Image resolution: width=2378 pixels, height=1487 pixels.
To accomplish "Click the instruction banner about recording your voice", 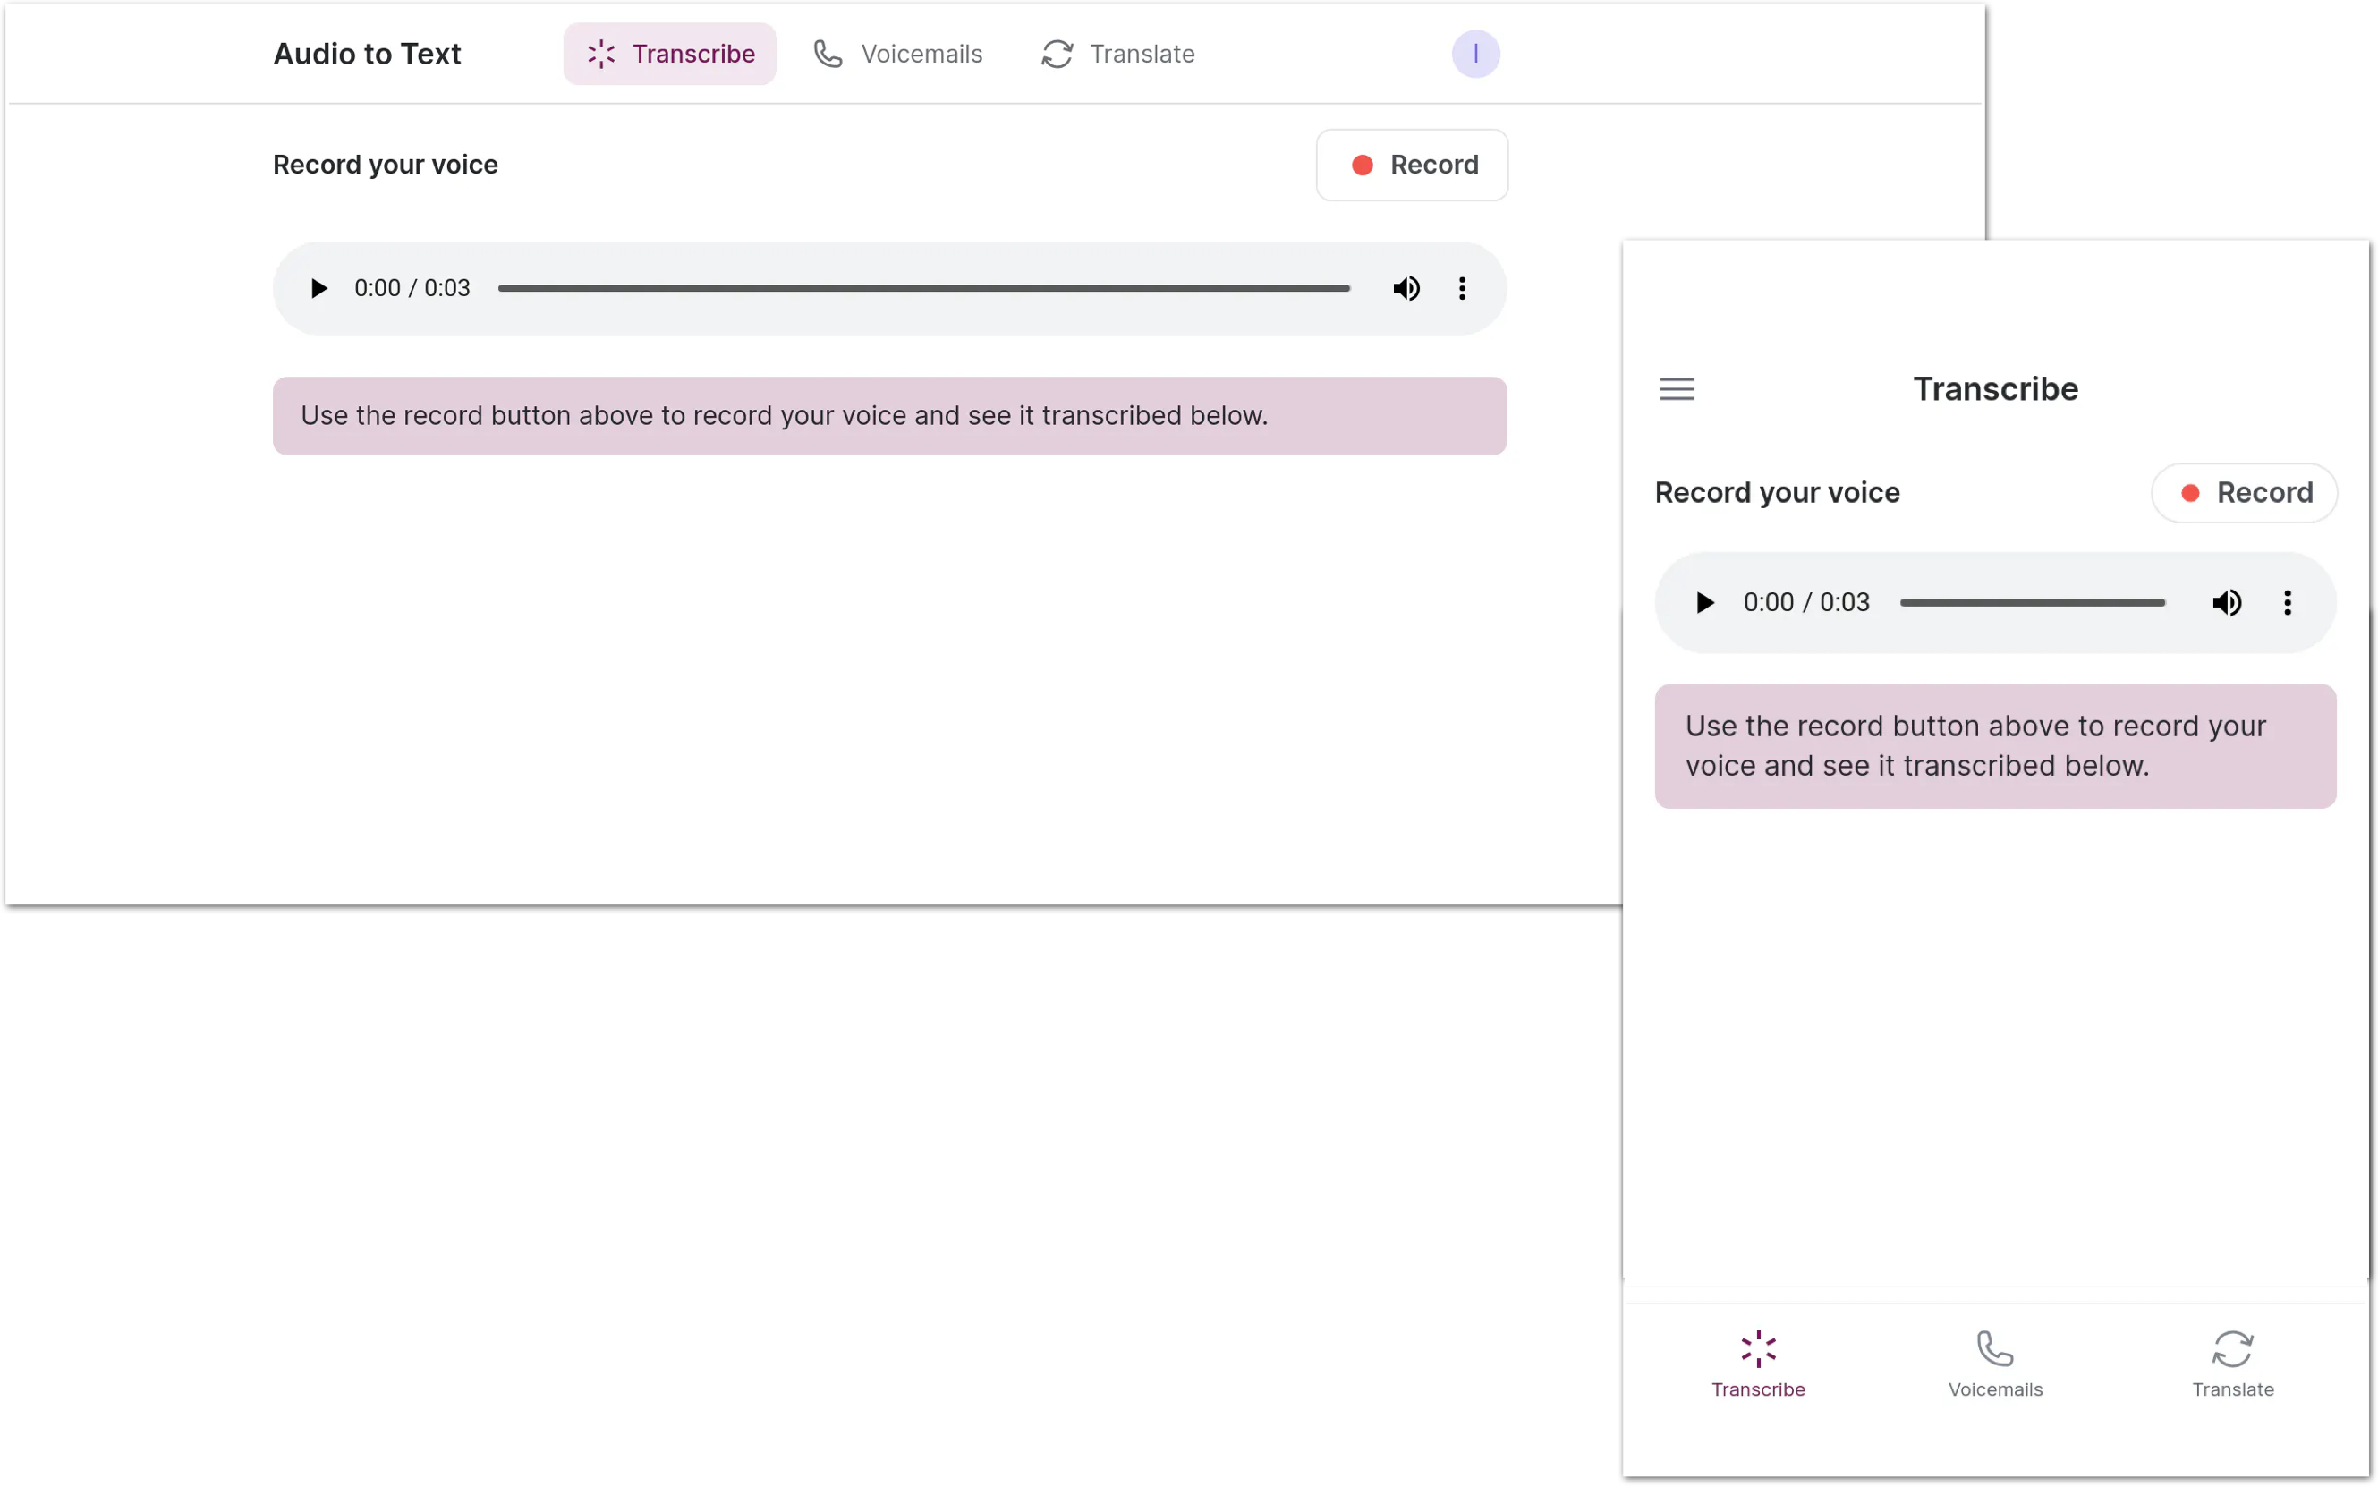I will [x=889, y=415].
